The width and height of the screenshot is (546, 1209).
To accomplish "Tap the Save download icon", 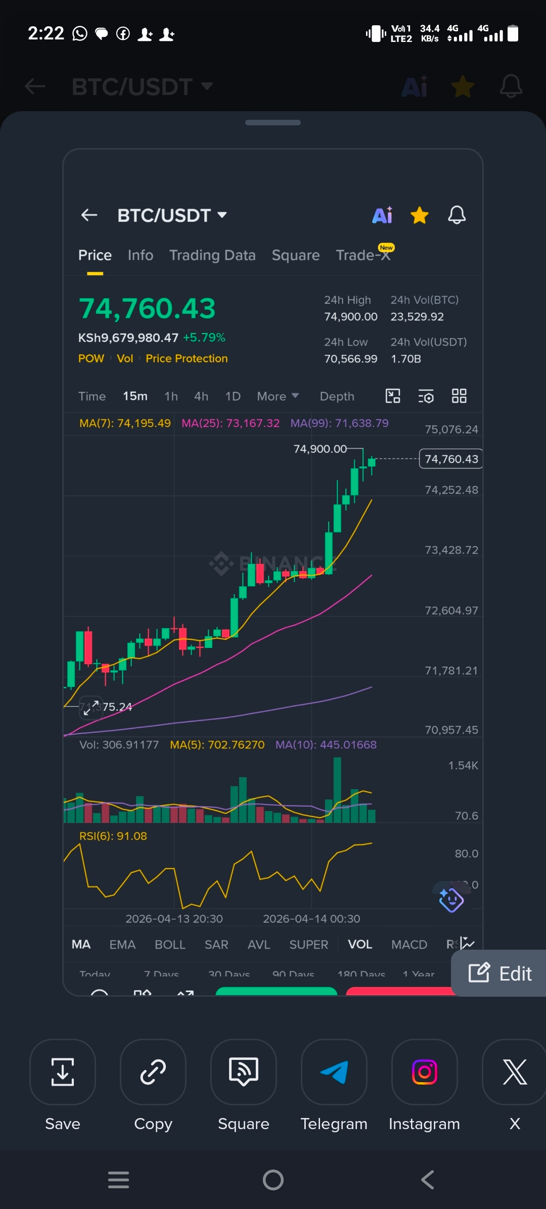I will click(63, 1072).
